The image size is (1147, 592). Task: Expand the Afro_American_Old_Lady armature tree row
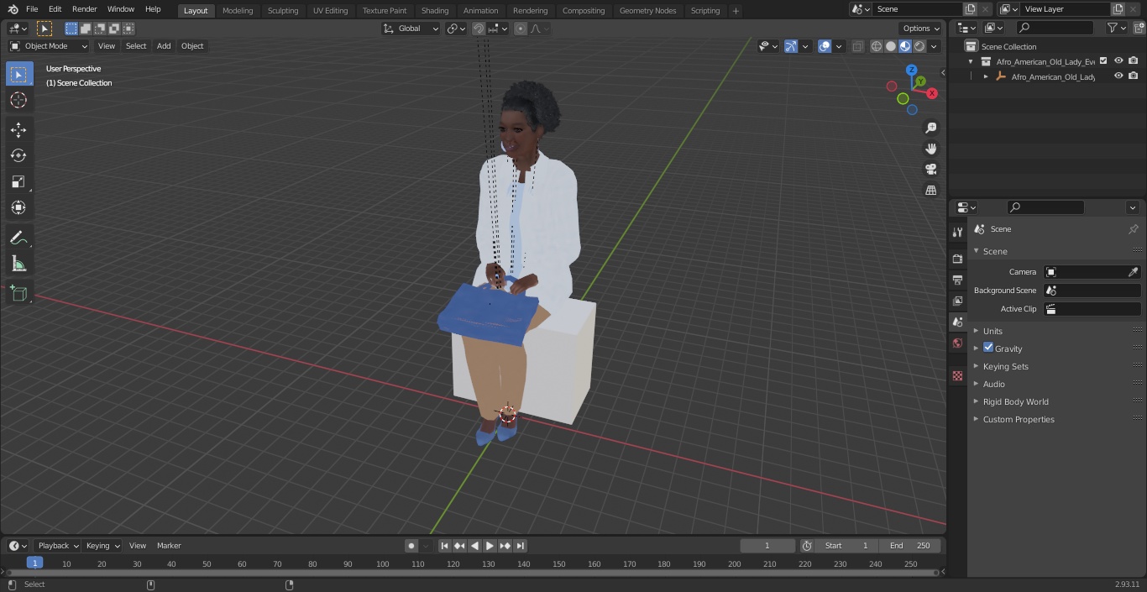(986, 76)
